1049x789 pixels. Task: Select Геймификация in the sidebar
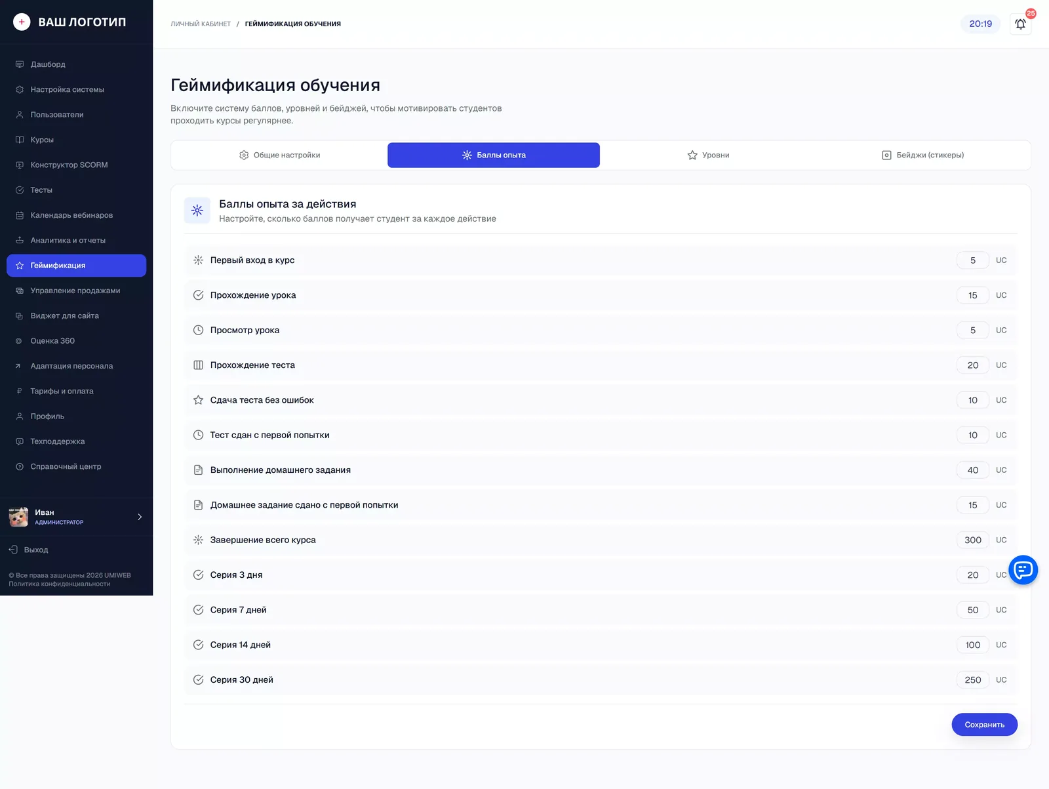[x=76, y=266]
